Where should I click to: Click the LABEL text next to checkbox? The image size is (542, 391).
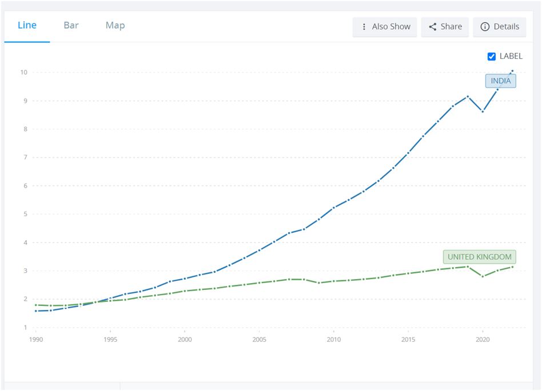511,57
